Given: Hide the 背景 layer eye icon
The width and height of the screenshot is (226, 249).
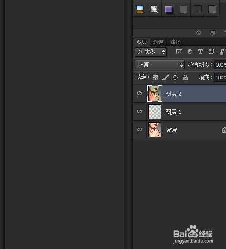Looking at the screenshot, I should pos(140,129).
